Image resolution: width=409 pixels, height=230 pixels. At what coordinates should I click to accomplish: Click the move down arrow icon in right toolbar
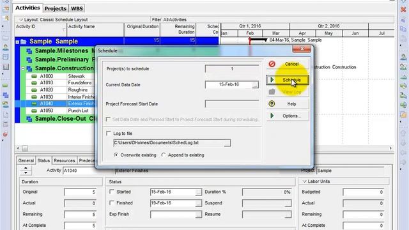[x=403, y=143]
